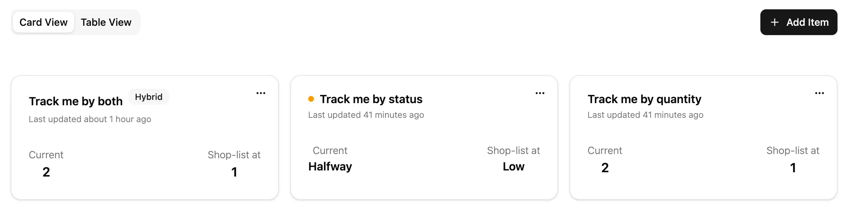
Task: Click the Low shop-list threshold value
Action: tap(513, 167)
